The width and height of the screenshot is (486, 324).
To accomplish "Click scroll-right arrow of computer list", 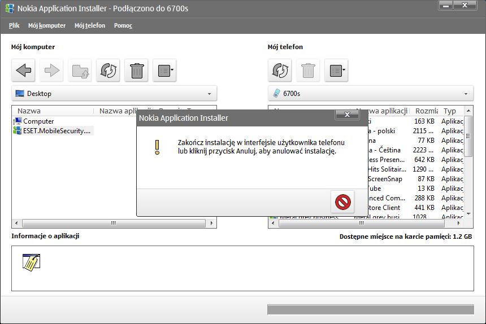I will (x=211, y=223).
